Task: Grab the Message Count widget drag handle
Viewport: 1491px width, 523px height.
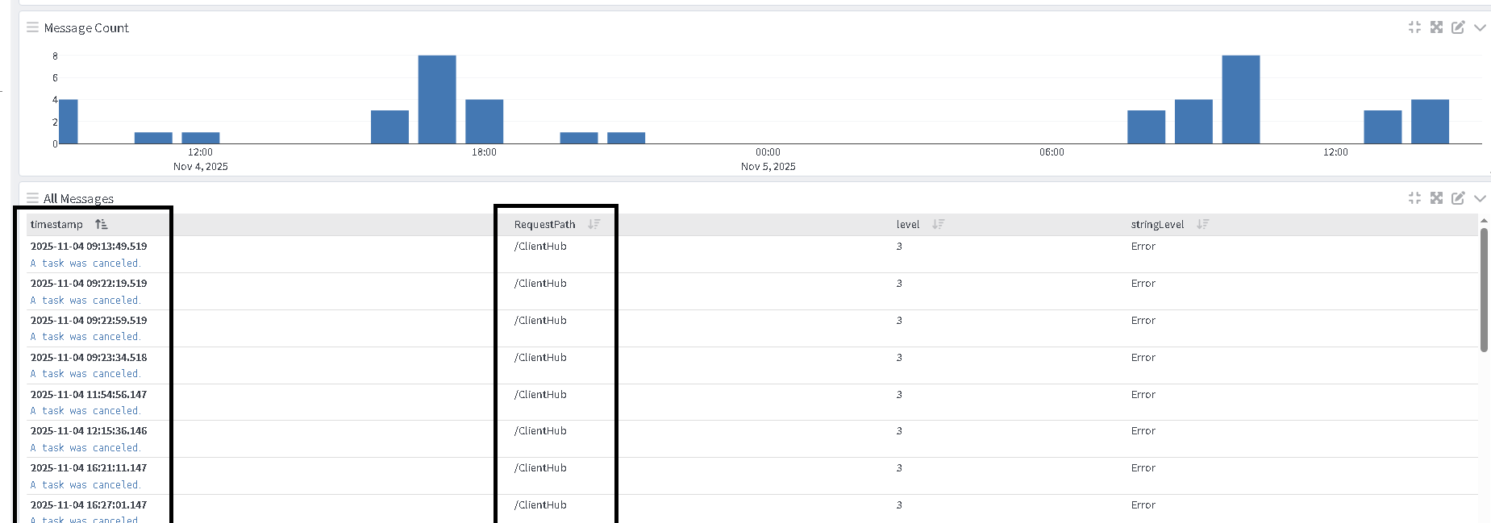Action: [x=32, y=27]
